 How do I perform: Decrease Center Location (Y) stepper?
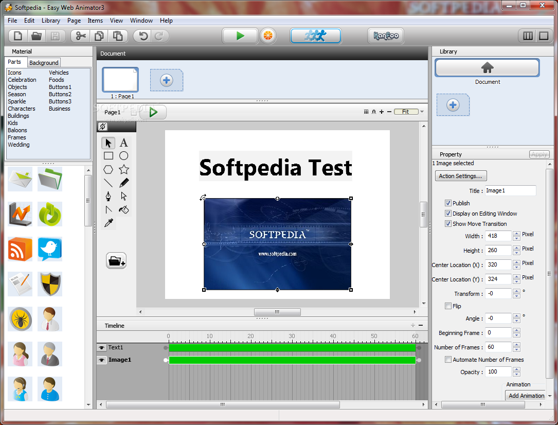click(516, 281)
